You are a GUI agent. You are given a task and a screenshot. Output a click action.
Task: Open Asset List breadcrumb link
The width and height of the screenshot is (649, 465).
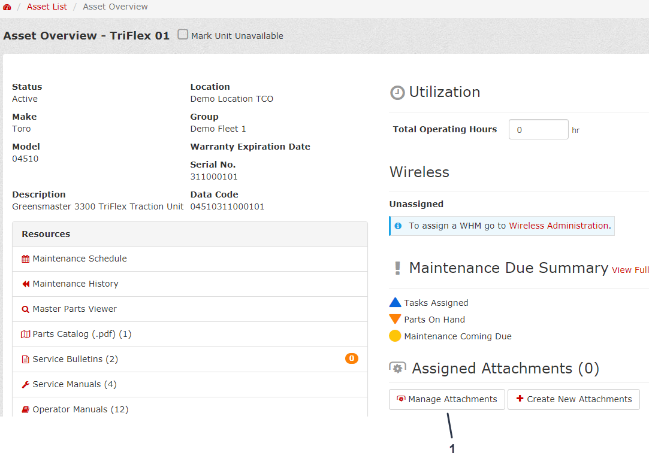coord(47,7)
